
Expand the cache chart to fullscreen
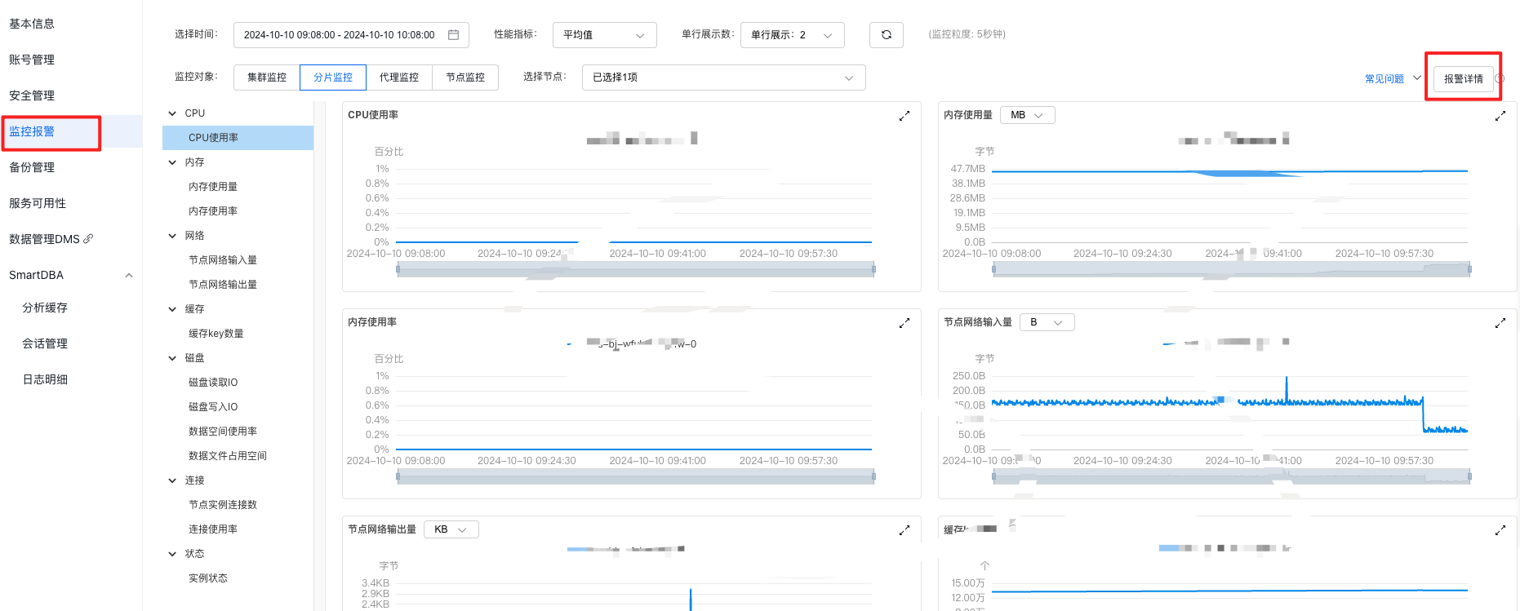pyautogui.click(x=1500, y=530)
